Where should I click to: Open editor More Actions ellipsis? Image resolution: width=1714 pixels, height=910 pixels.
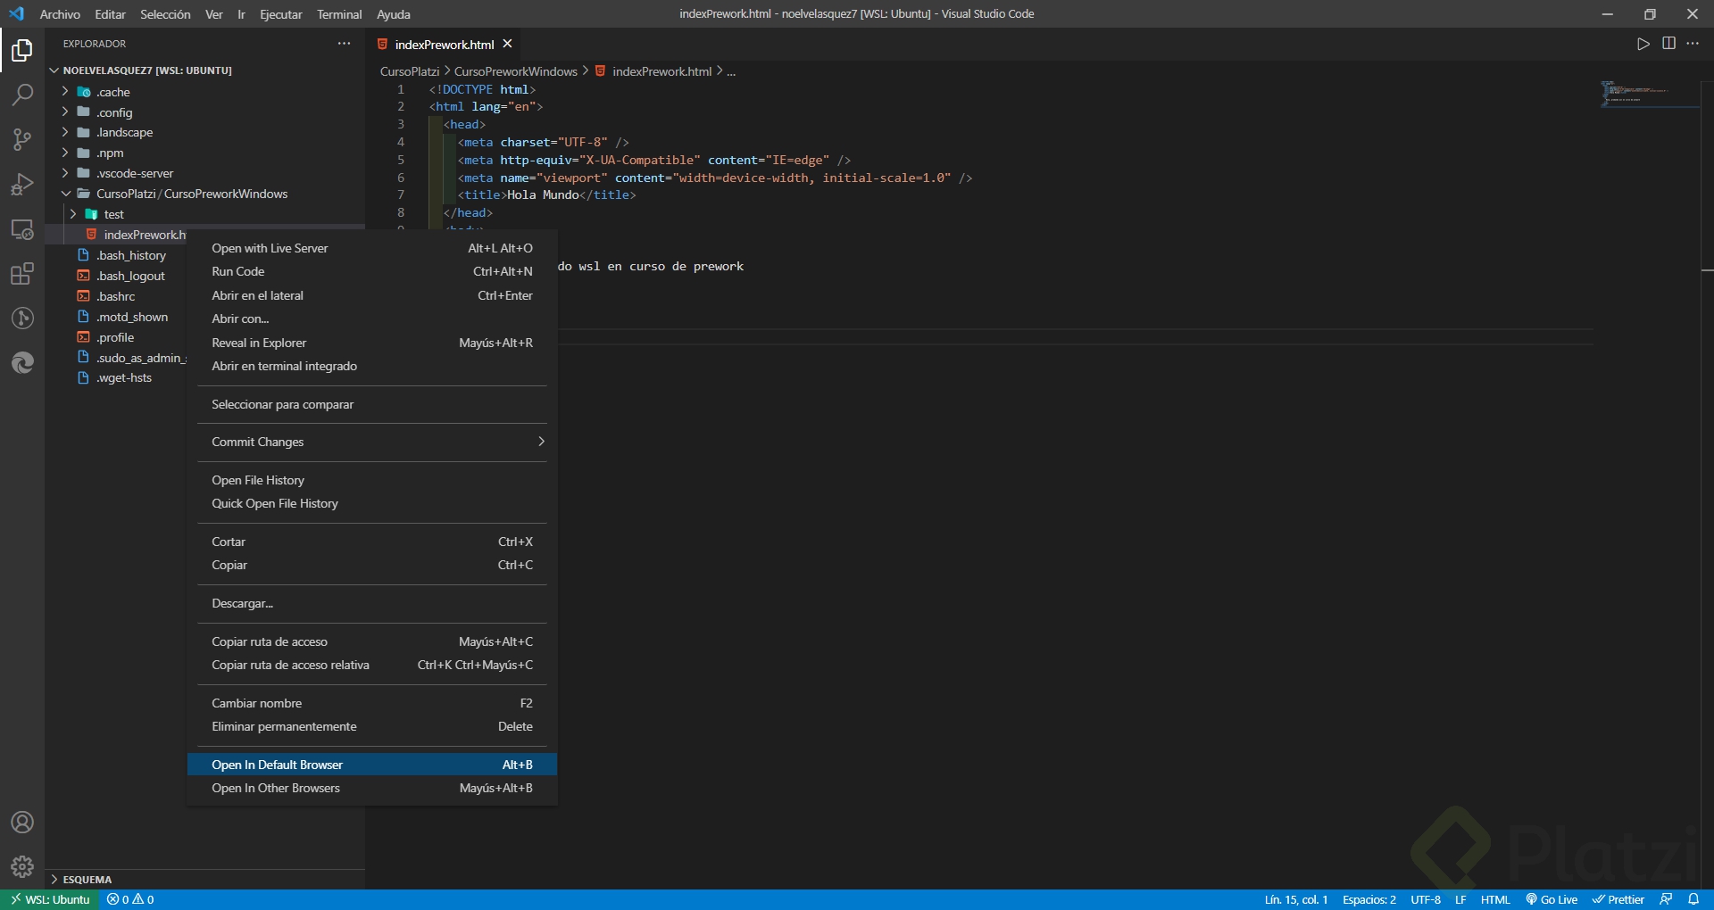pyautogui.click(x=1693, y=44)
